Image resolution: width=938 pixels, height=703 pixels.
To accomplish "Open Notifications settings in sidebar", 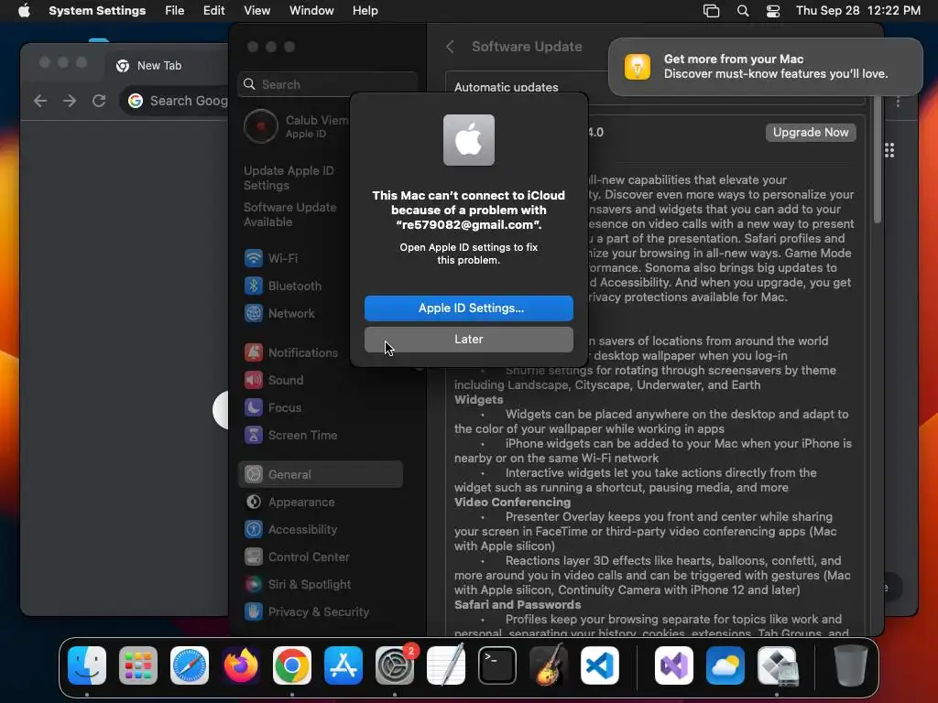I will [x=321, y=352].
